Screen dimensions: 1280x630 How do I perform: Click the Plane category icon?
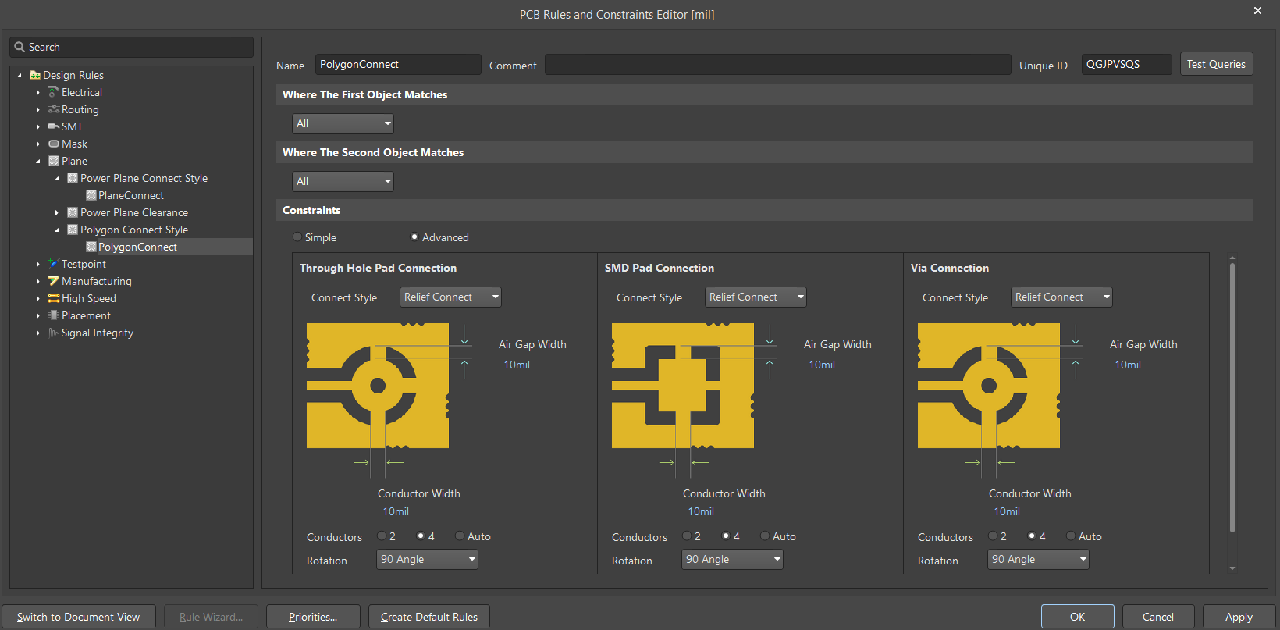pos(53,161)
